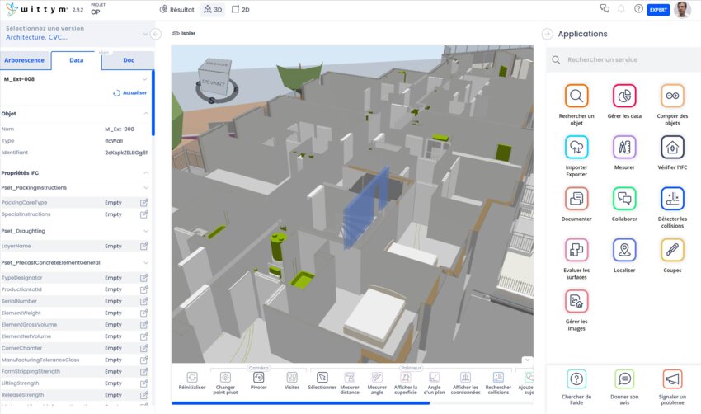Launch Détecter les collisions tool
The image size is (701, 414).
pos(672,199)
